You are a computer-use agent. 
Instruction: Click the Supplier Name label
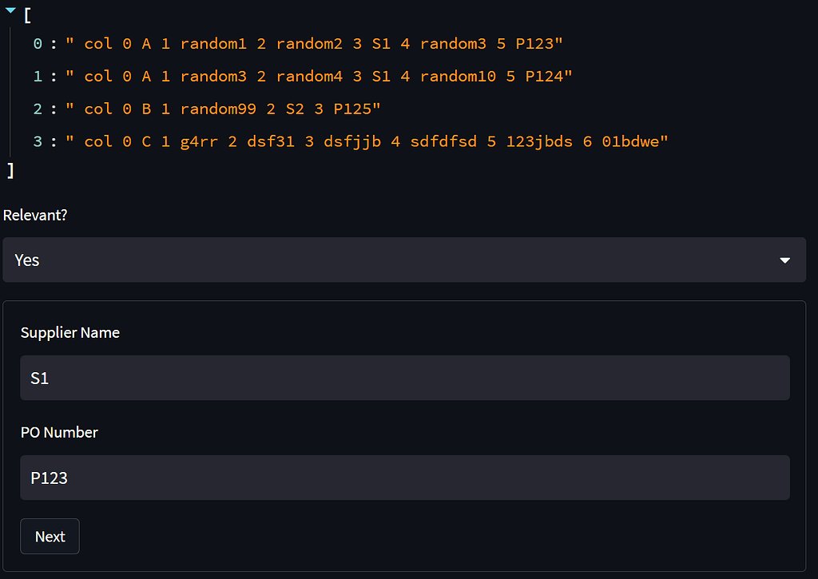coord(70,333)
